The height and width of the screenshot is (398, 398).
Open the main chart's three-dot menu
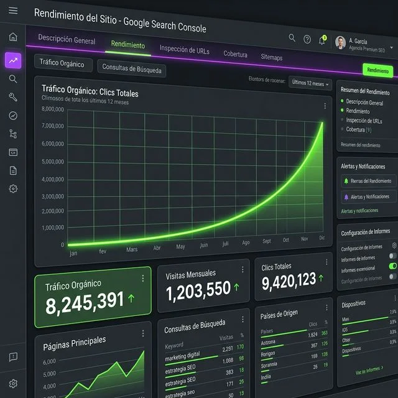point(325,106)
